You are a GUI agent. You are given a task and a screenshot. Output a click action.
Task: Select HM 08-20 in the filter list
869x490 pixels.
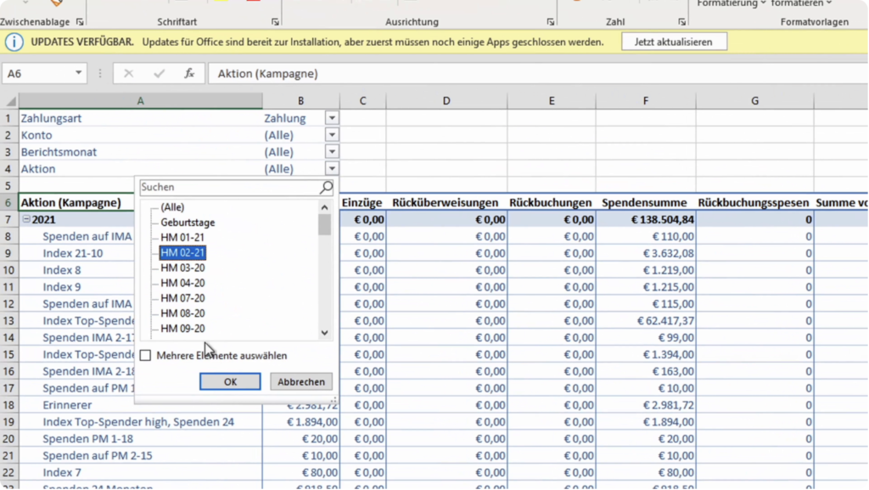[x=183, y=313]
